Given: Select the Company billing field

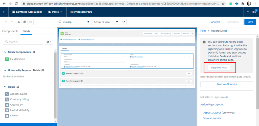Looking at the screenshot, I should coord(19,99).
